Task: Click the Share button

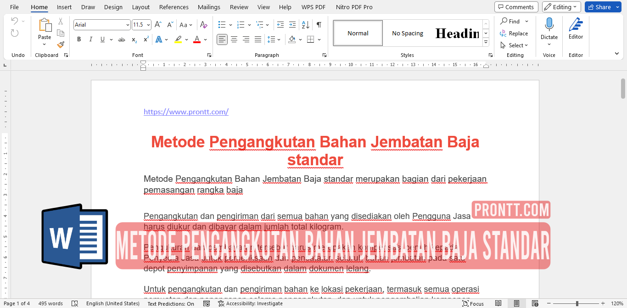Action: point(599,7)
